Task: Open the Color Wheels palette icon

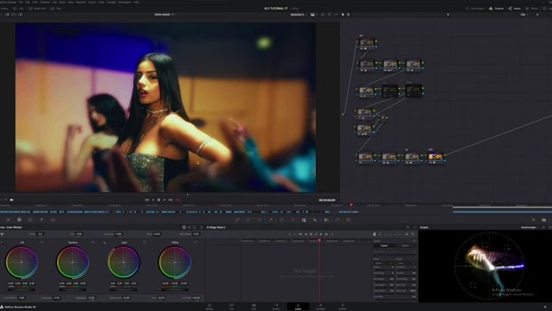Action: [x=19, y=219]
